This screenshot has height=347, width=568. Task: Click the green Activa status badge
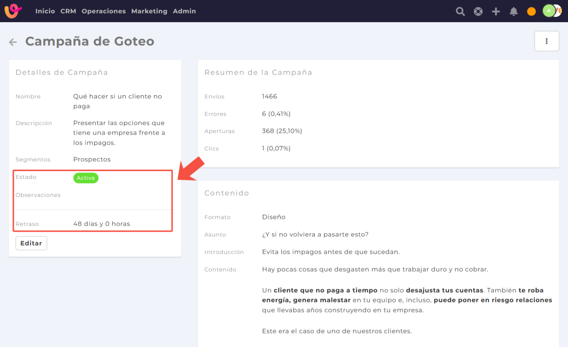[86, 178]
